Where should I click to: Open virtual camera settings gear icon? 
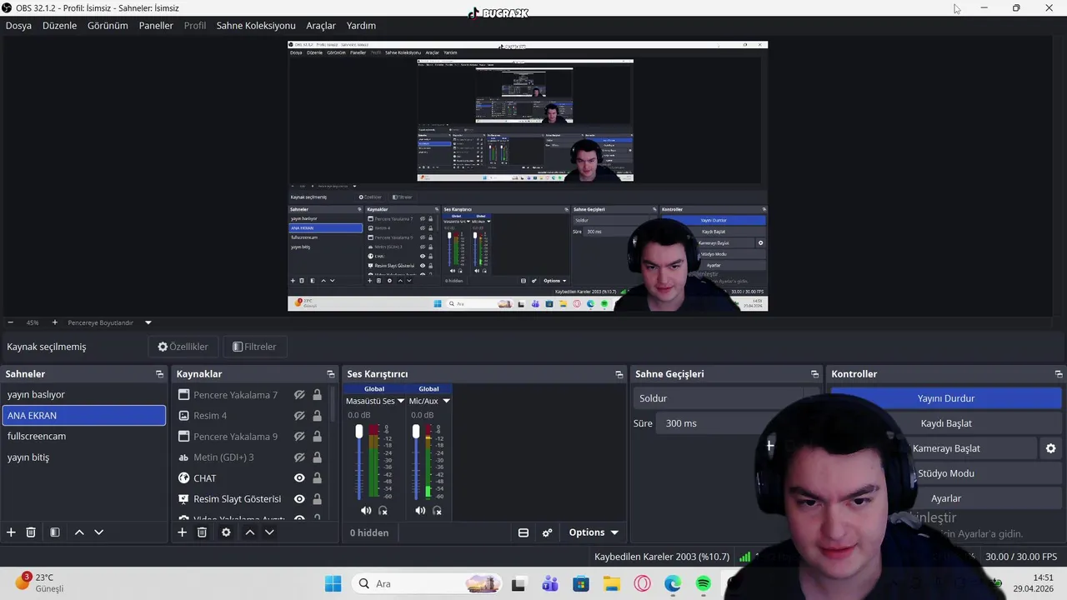coord(1050,448)
